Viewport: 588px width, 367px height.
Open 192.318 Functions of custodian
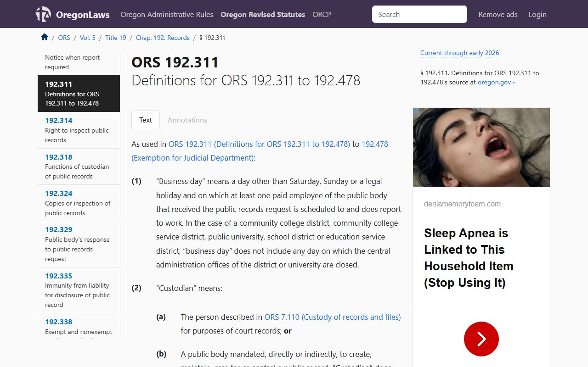(x=79, y=167)
